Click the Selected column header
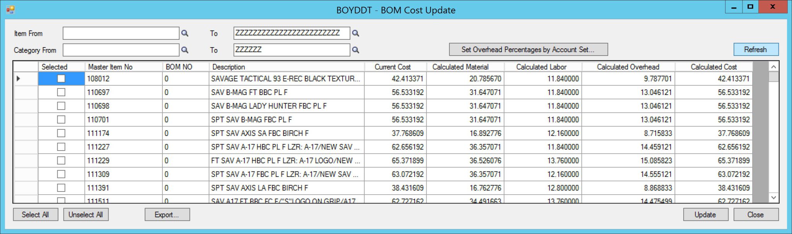792x234 pixels. pyautogui.click(x=55, y=66)
